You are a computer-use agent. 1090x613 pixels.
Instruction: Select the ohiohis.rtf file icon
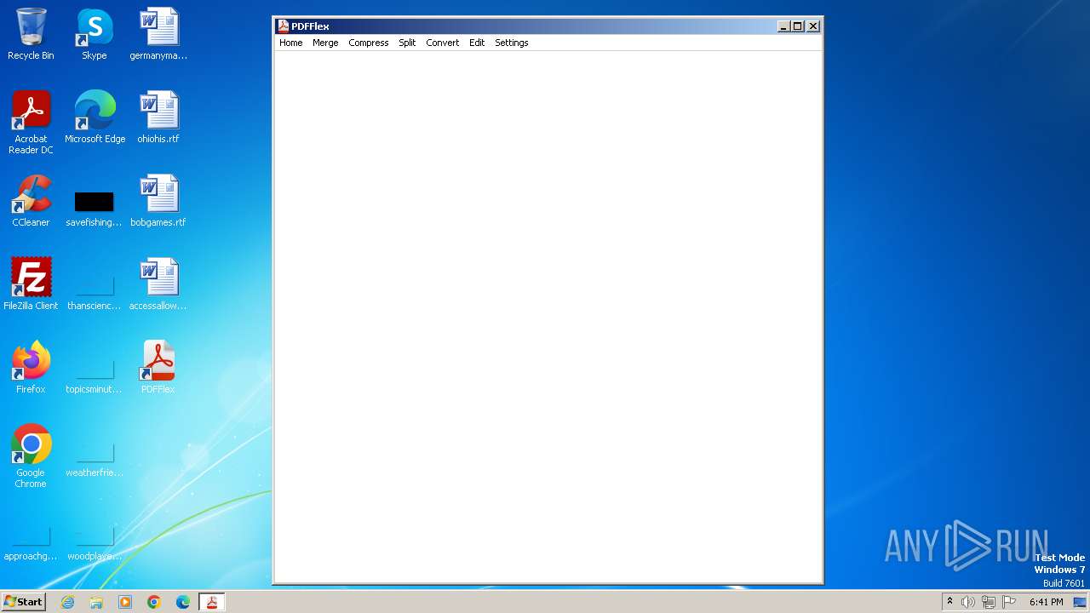(158, 117)
